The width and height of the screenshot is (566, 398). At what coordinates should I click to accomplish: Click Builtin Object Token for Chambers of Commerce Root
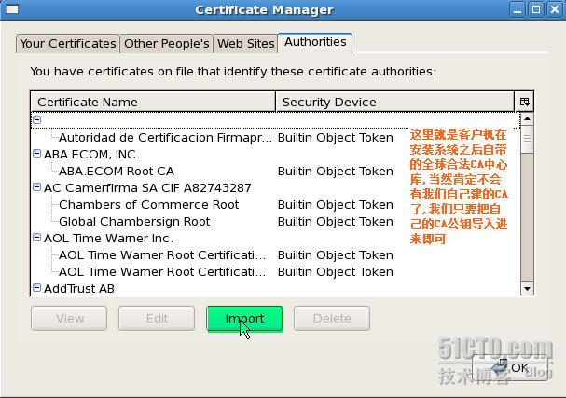(336, 205)
